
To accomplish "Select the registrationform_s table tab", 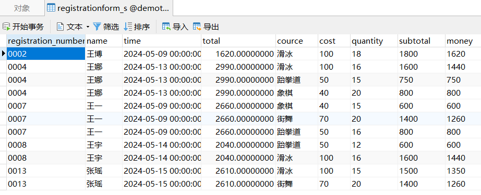I will [x=109, y=8].
